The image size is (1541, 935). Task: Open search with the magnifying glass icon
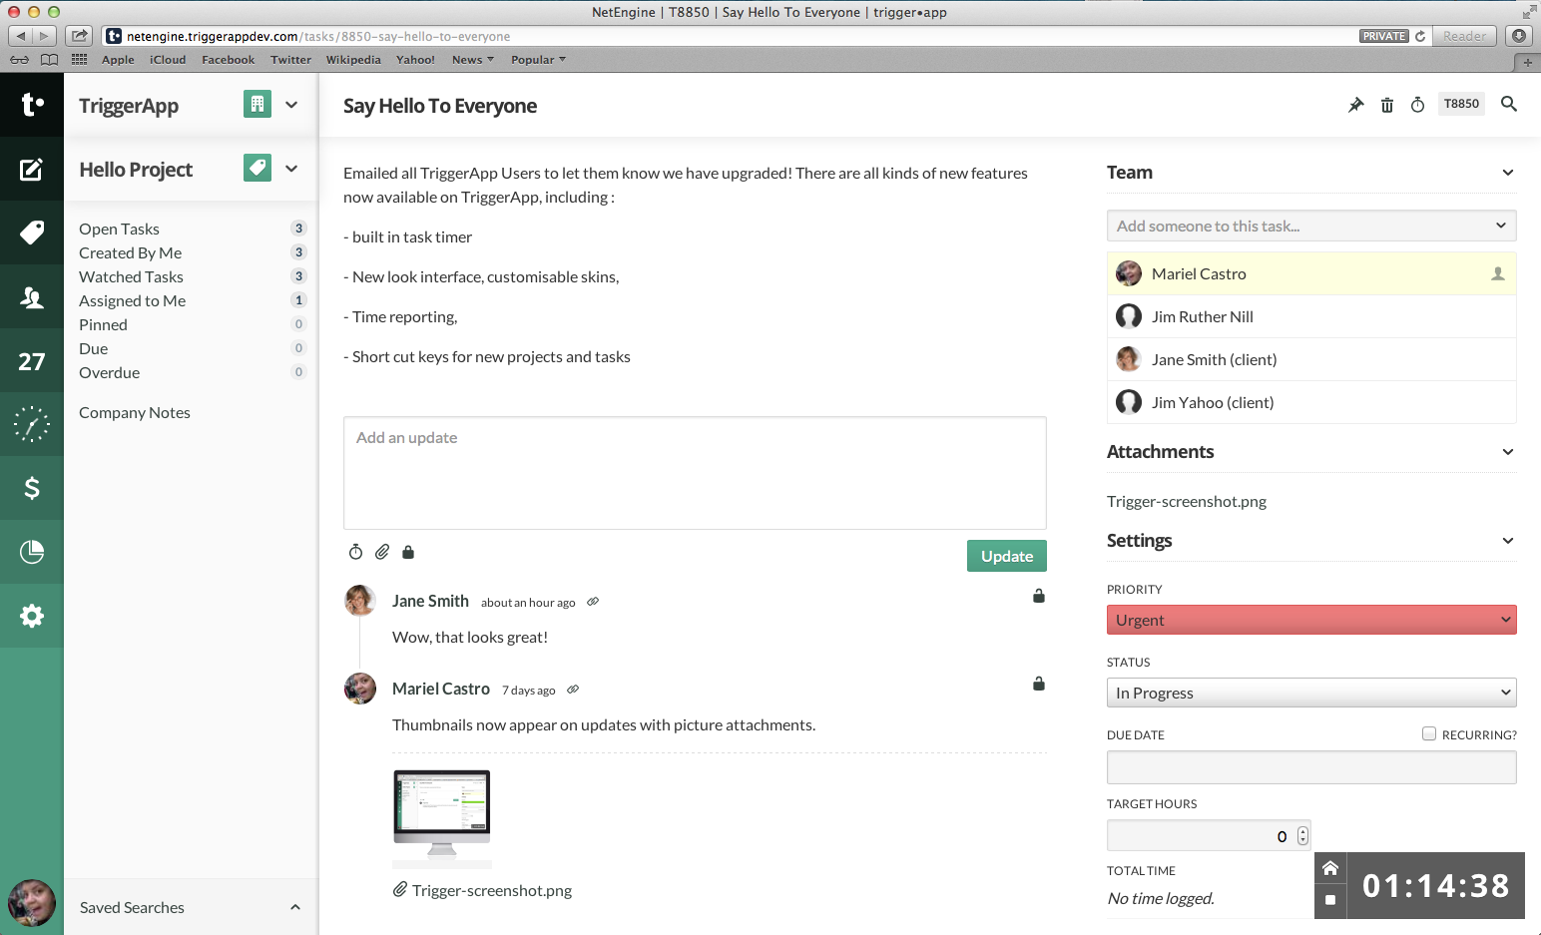coord(1509,104)
